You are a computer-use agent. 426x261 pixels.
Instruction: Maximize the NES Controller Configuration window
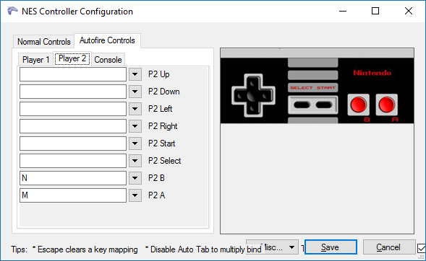[x=375, y=11]
